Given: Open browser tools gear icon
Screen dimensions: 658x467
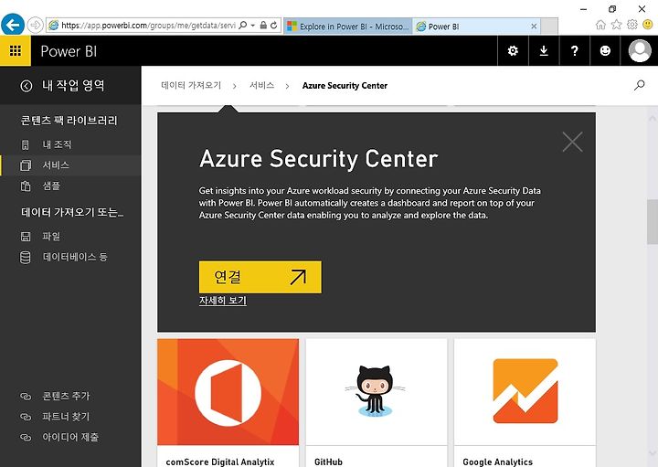Looking at the screenshot, I should [632, 25].
